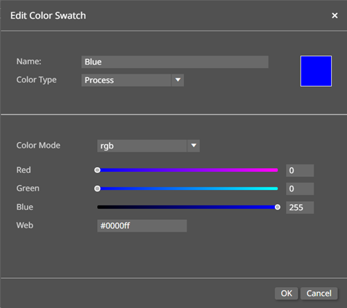Focus the Blue value field showing 255
Image resolution: width=347 pixels, height=308 pixels.
point(300,207)
